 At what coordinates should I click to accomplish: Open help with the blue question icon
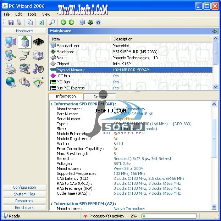point(98,22)
